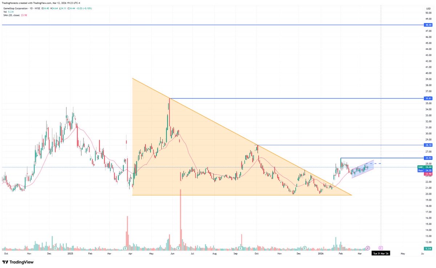Select the blue parallel channel drawing
This screenshot has height=268, width=436.
click(x=363, y=169)
